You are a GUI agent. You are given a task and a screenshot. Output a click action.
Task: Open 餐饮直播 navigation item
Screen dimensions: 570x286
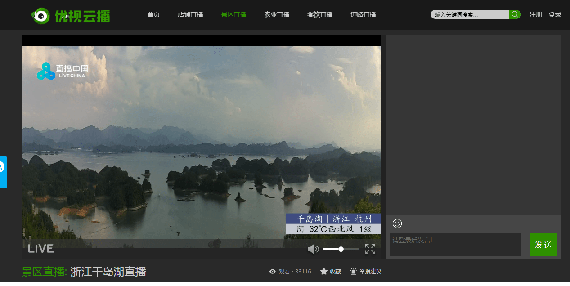pyautogui.click(x=320, y=14)
